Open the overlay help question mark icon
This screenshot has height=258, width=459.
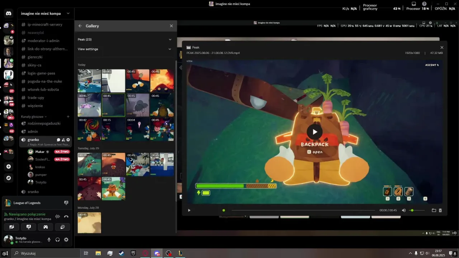click(424, 4)
